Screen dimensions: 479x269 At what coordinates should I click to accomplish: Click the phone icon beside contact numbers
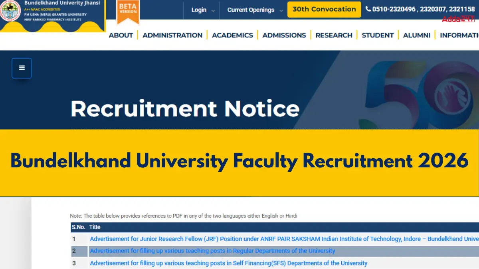(x=368, y=9)
